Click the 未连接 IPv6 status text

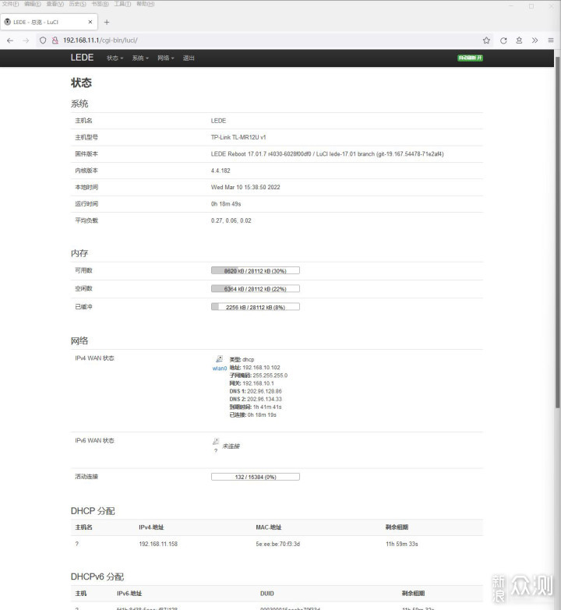point(231,446)
